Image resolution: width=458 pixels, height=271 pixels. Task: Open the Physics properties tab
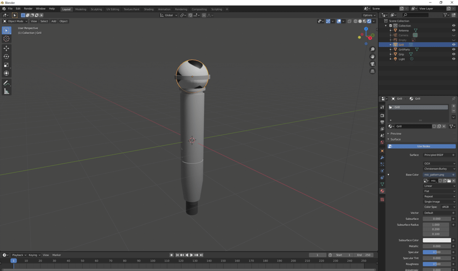point(382,171)
